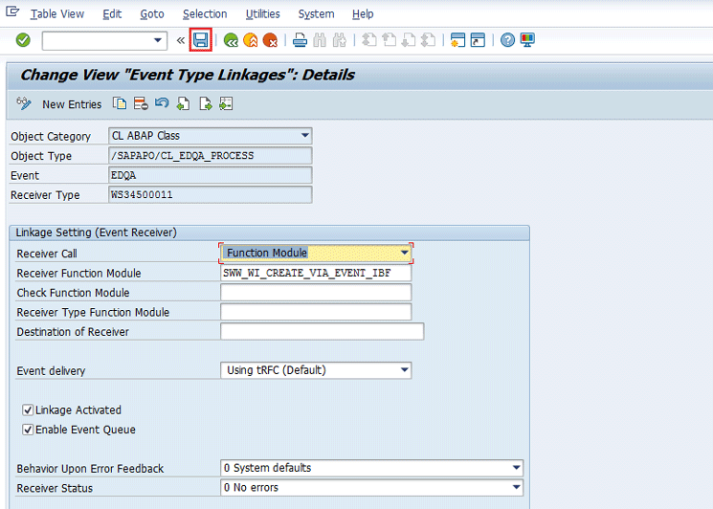This screenshot has width=713, height=509.
Task: Click the Destination of Receiver field
Action: (x=322, y=332)
